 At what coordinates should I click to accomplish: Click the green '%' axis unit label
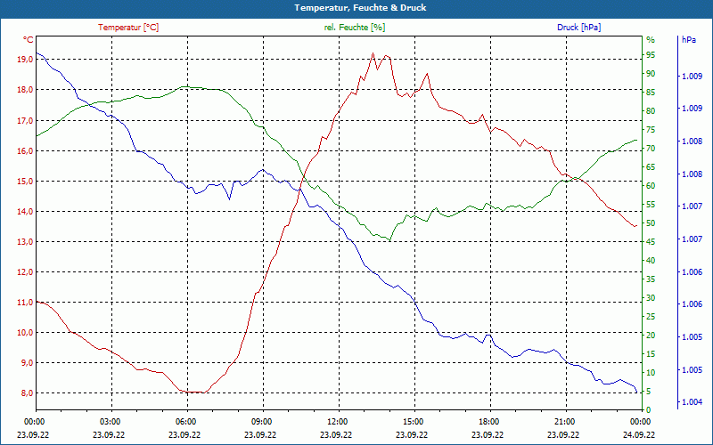pyautogui.click(x=651, y=40)
